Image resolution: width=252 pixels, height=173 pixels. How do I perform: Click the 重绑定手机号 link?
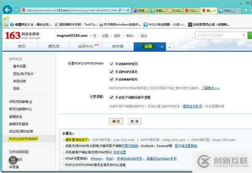192,106
